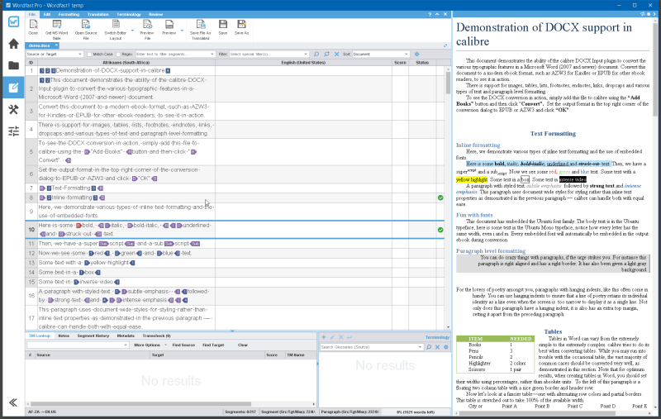Open the File ribbon tab
Viewport: 661px width, 419px height.
click(32, 14)
